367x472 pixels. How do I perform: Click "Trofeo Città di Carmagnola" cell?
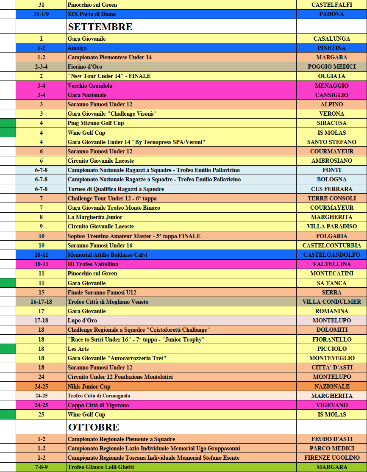[181, 396]
